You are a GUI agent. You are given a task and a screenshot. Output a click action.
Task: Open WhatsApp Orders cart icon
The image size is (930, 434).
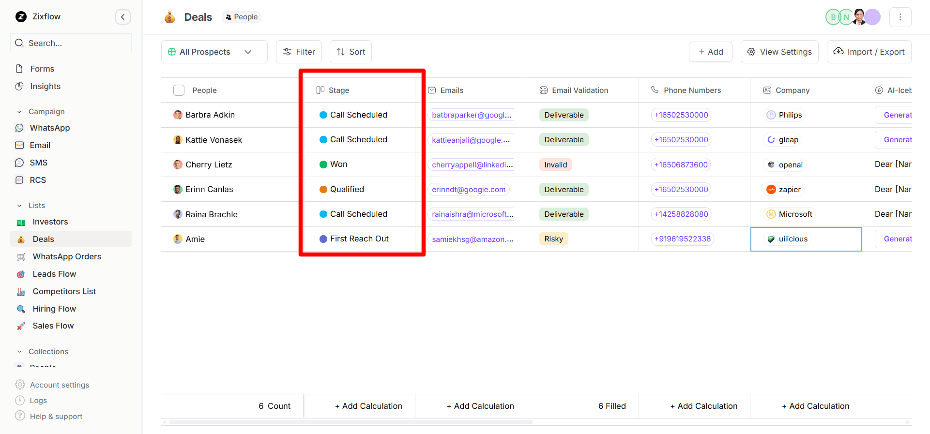(21, 257)
